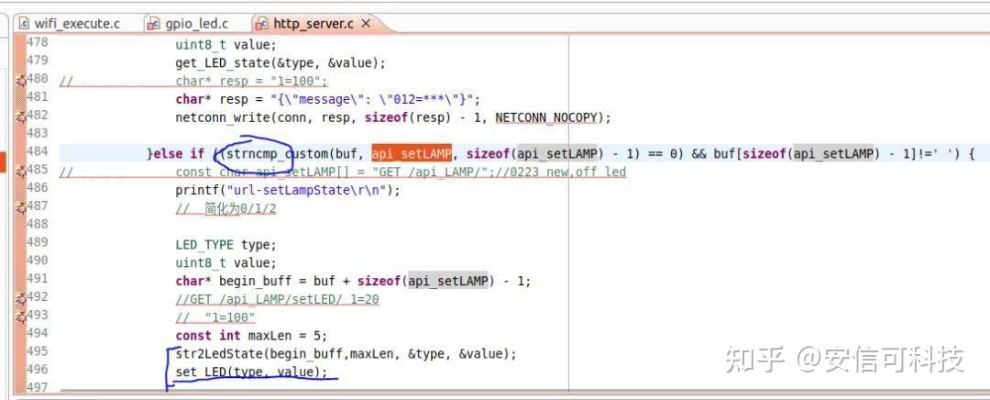The height and width of the screenshot is (400, 990).
Task: Click the gpio_led.c file icon
Action: click(153, 24)
